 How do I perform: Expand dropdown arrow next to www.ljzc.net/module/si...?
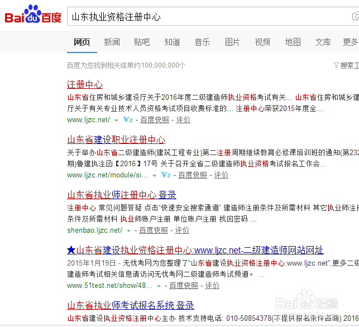pyautogui.click(x=154, y=176)
